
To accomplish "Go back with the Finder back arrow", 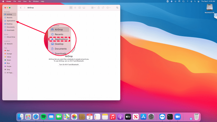I will (x=21, y=8).
